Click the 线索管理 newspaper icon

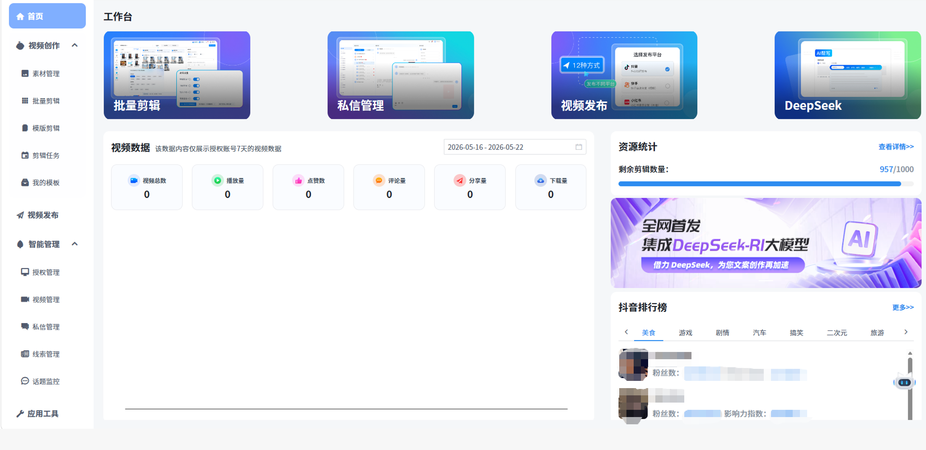click(25, 354)
